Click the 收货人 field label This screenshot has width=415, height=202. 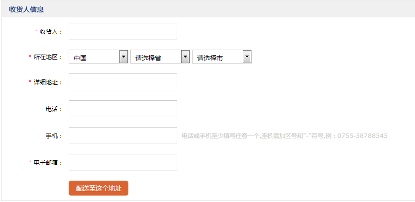click(50, 32)
